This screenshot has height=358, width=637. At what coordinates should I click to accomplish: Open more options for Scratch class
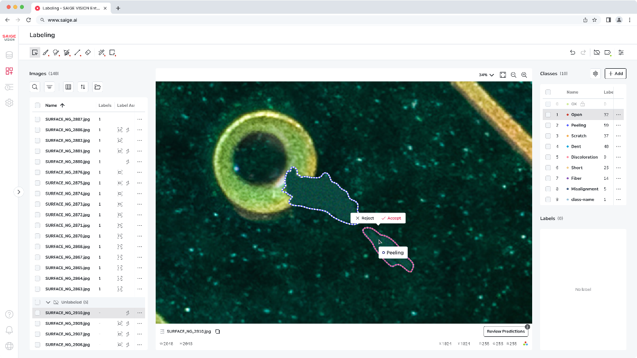(x=618, y=136)
